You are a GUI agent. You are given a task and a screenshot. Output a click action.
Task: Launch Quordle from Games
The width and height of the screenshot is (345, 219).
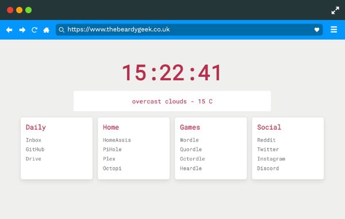[x=191, y=150]
